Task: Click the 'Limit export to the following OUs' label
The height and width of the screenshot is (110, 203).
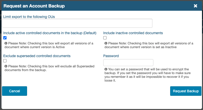Action: [29, 17]
